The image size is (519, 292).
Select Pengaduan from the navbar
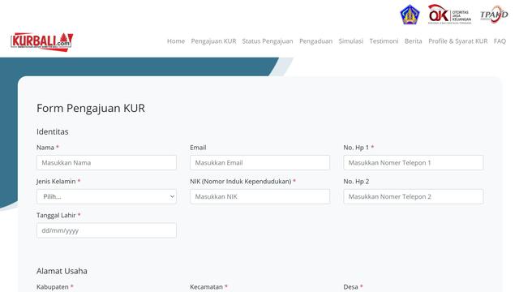[x=315, y=41]
